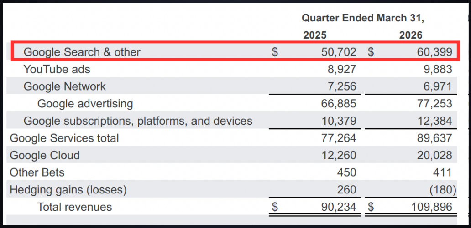This screenshot has width=471, height=228.
Task: Click the Google Network row label
Action: 65,86
